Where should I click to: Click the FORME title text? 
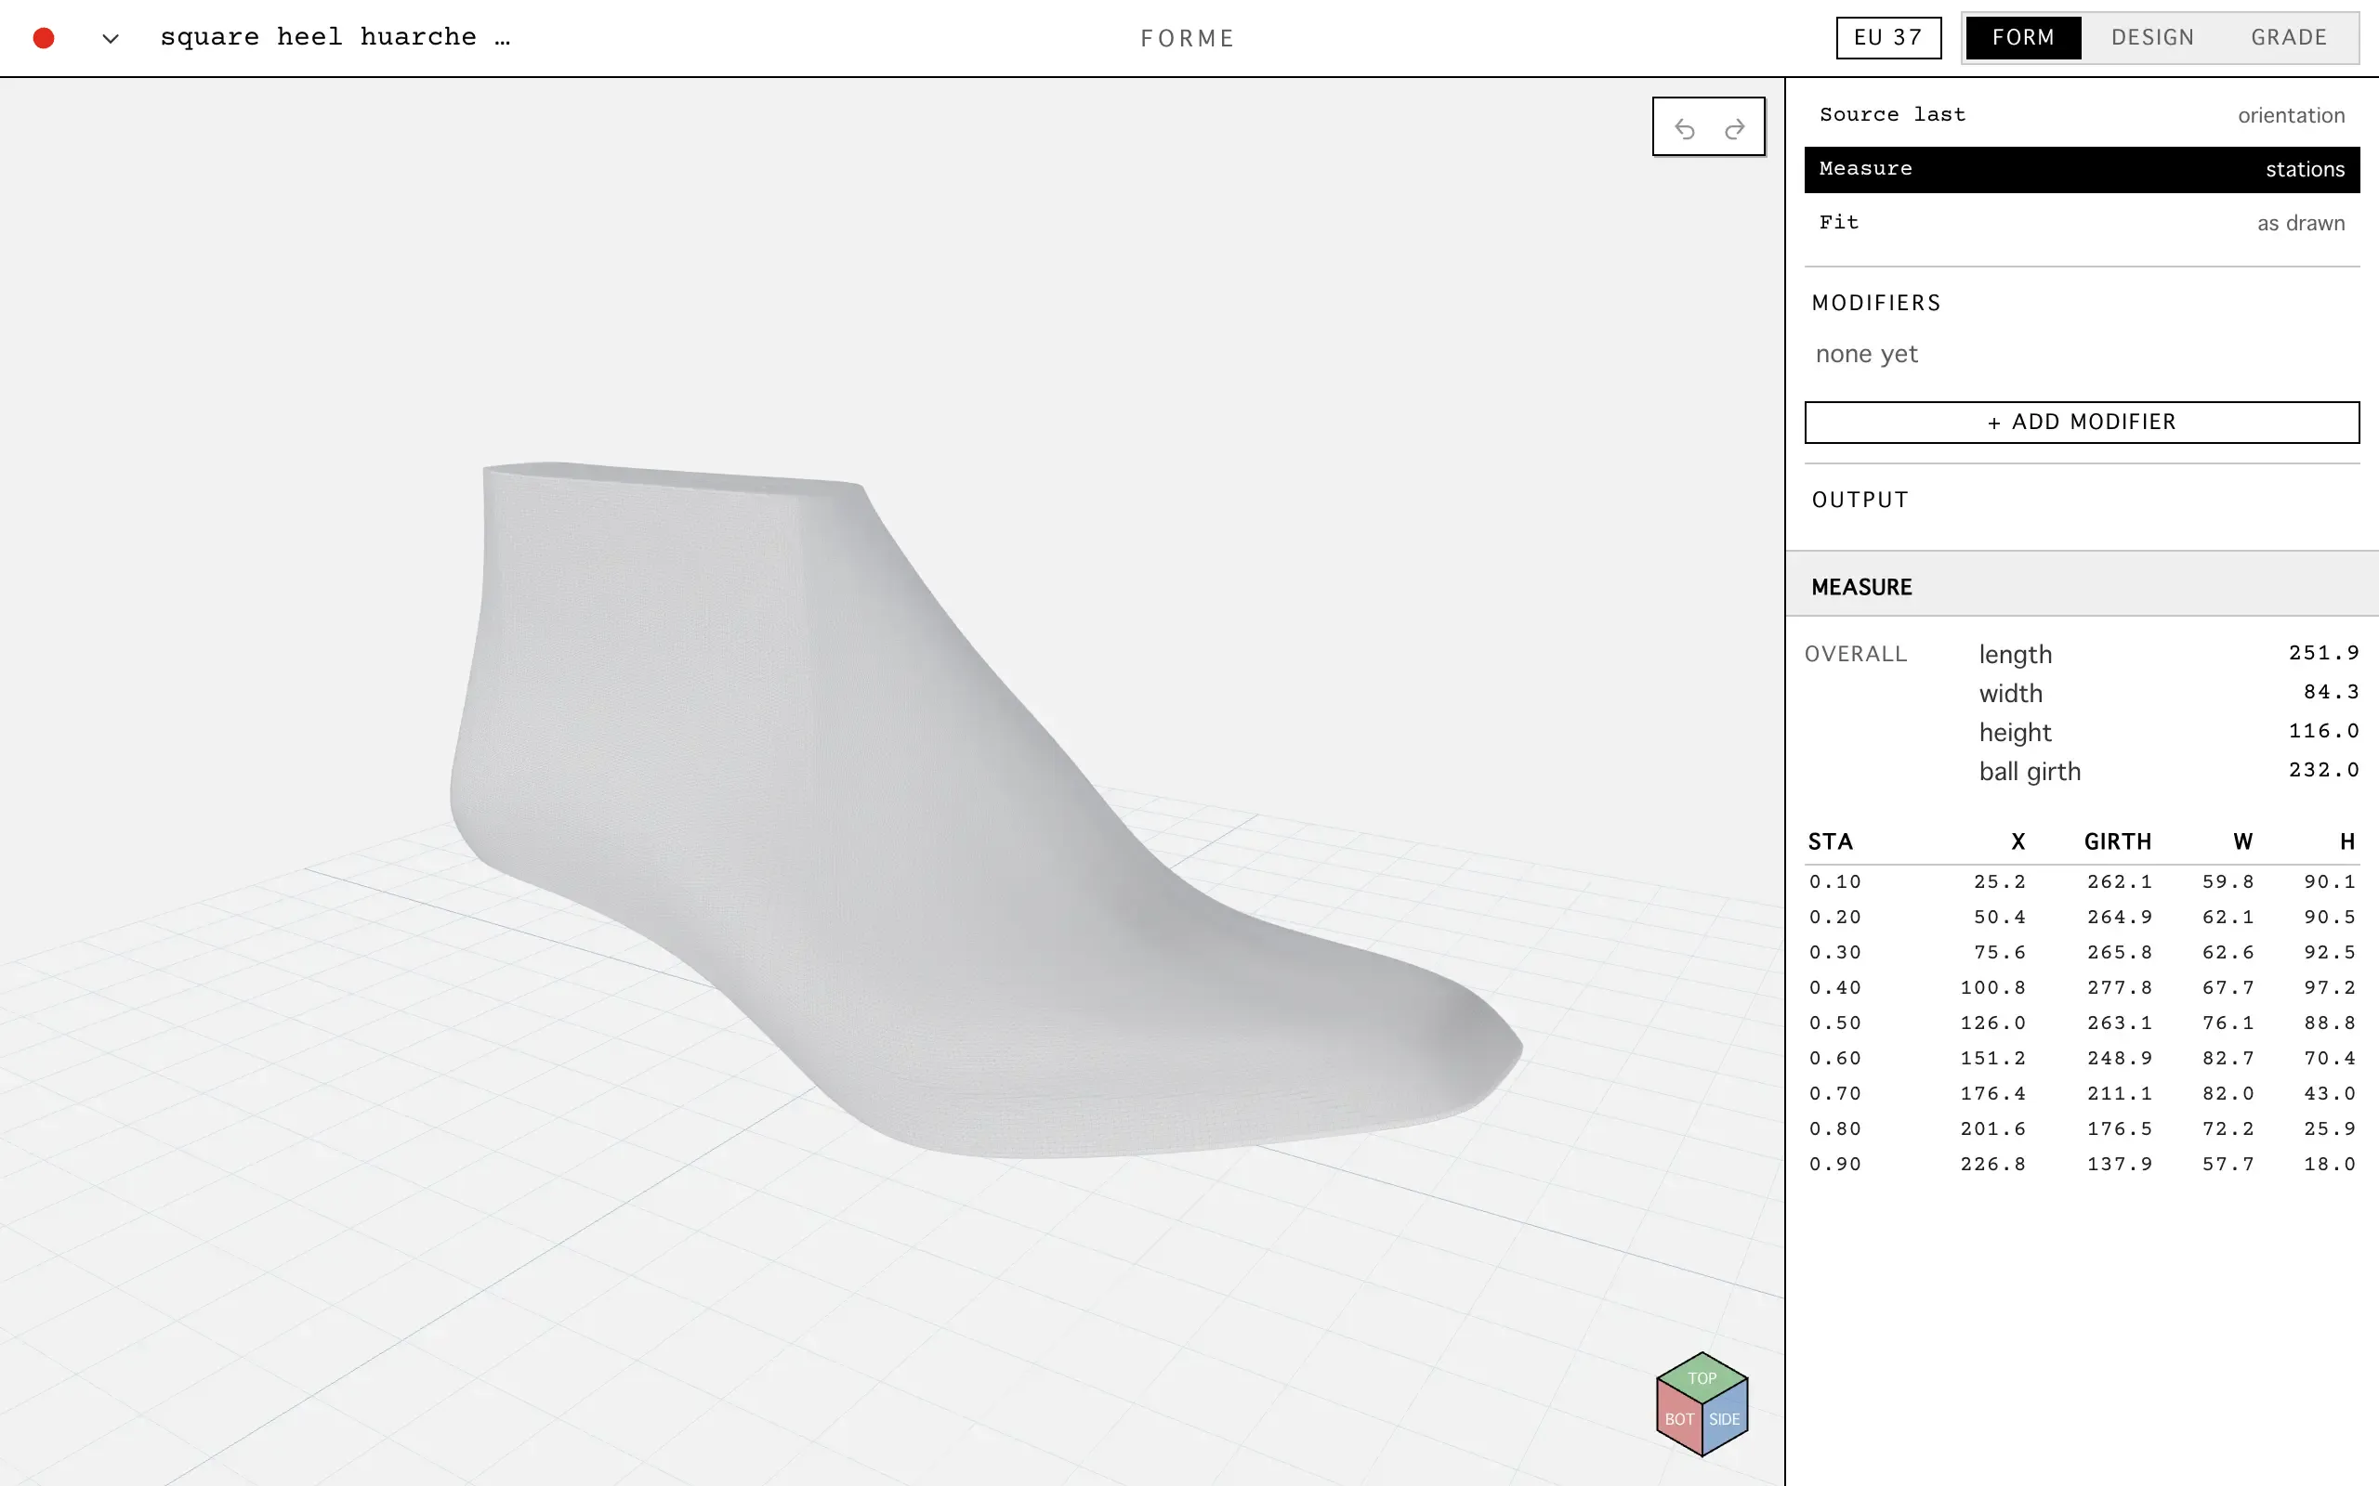click(1187, 38)
